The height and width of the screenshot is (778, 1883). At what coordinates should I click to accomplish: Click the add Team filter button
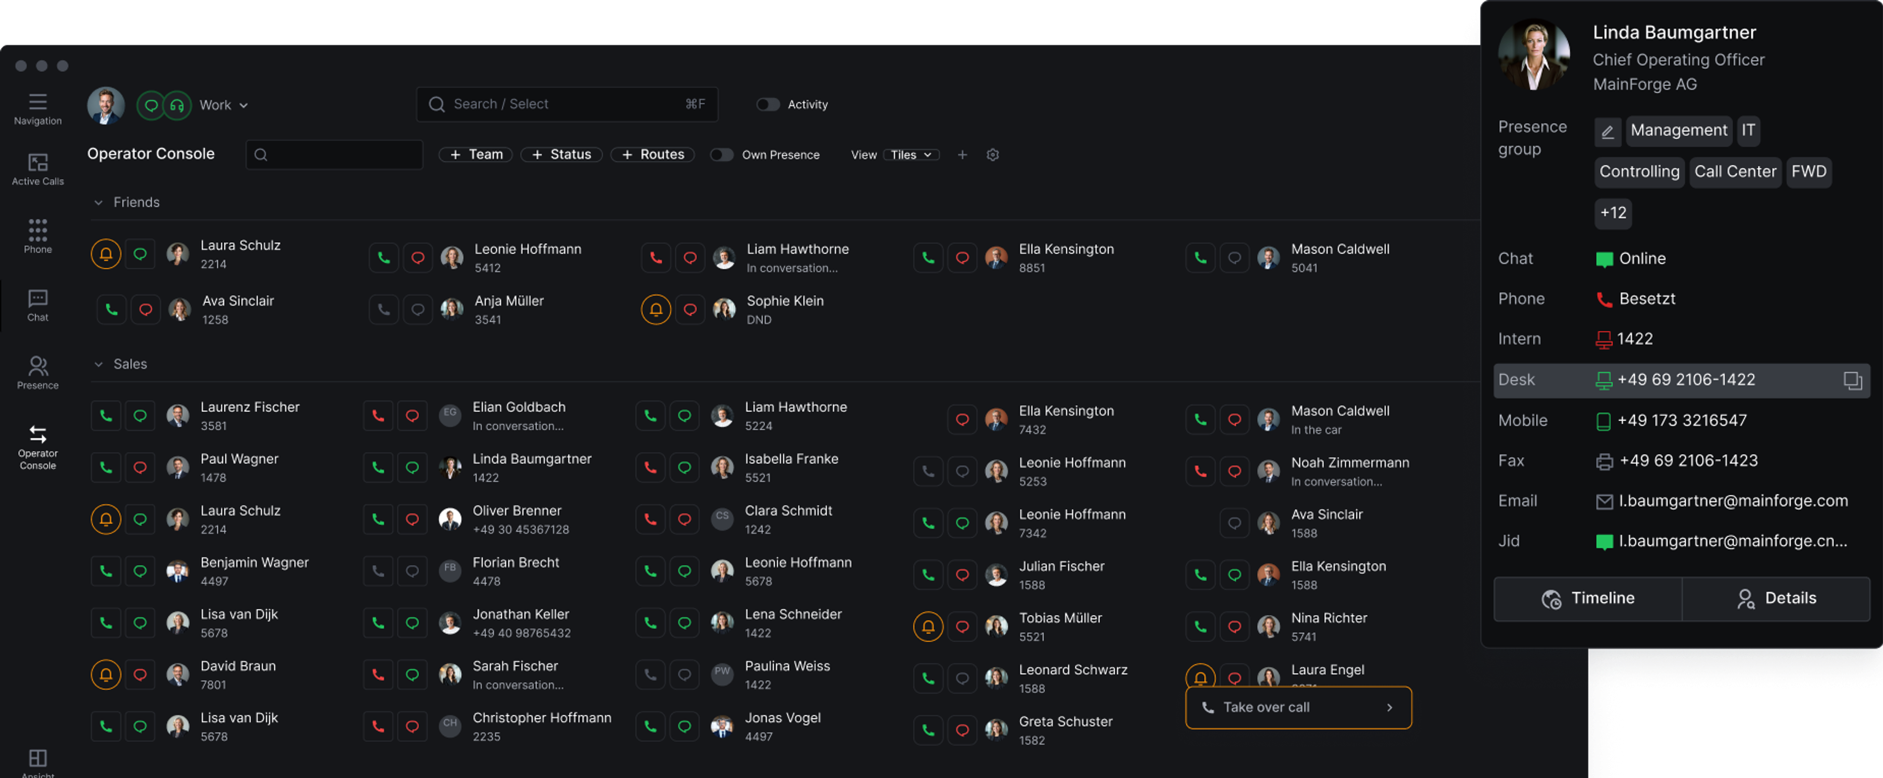476,155
